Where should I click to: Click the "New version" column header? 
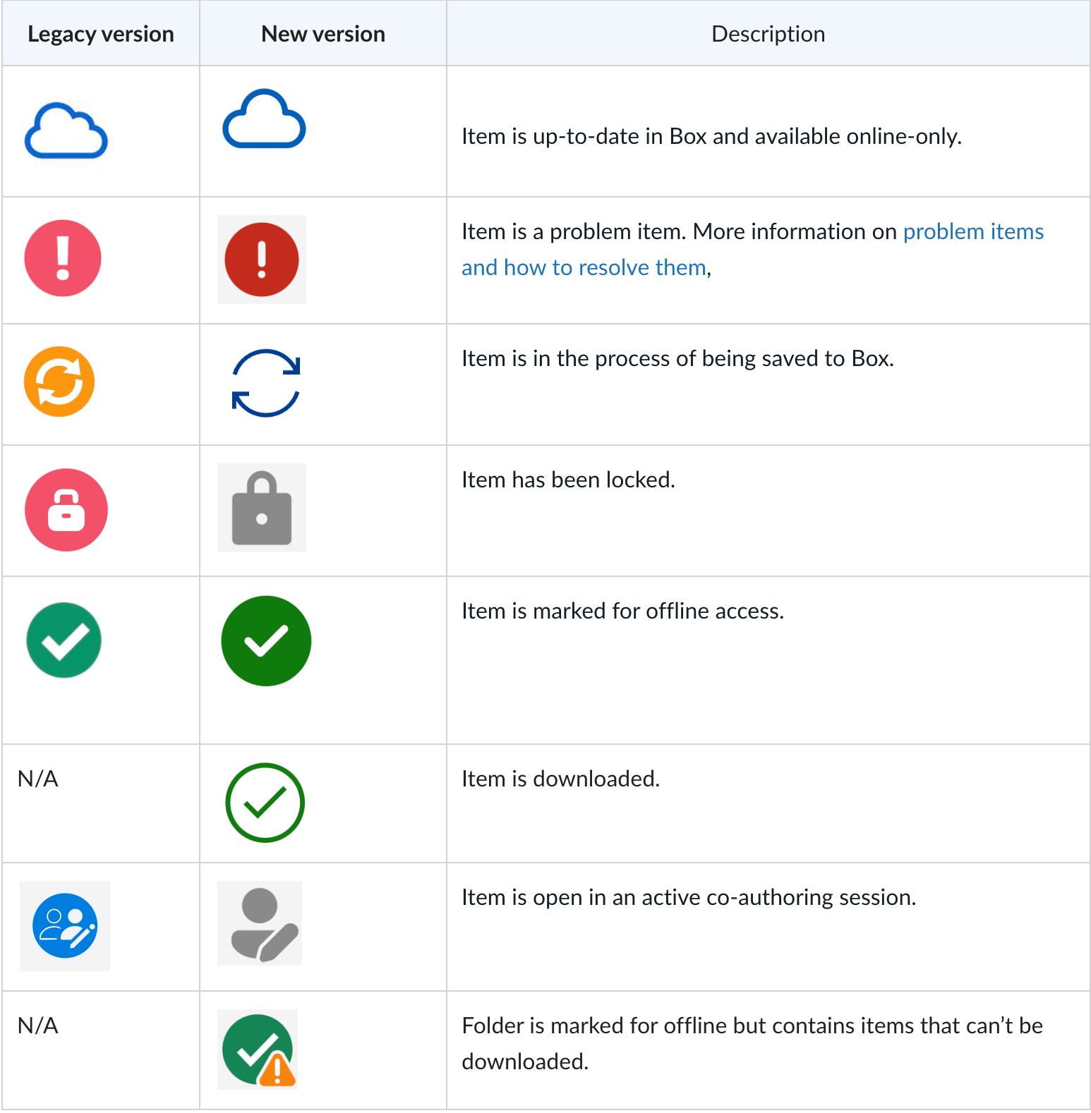[x=323, y=34]
